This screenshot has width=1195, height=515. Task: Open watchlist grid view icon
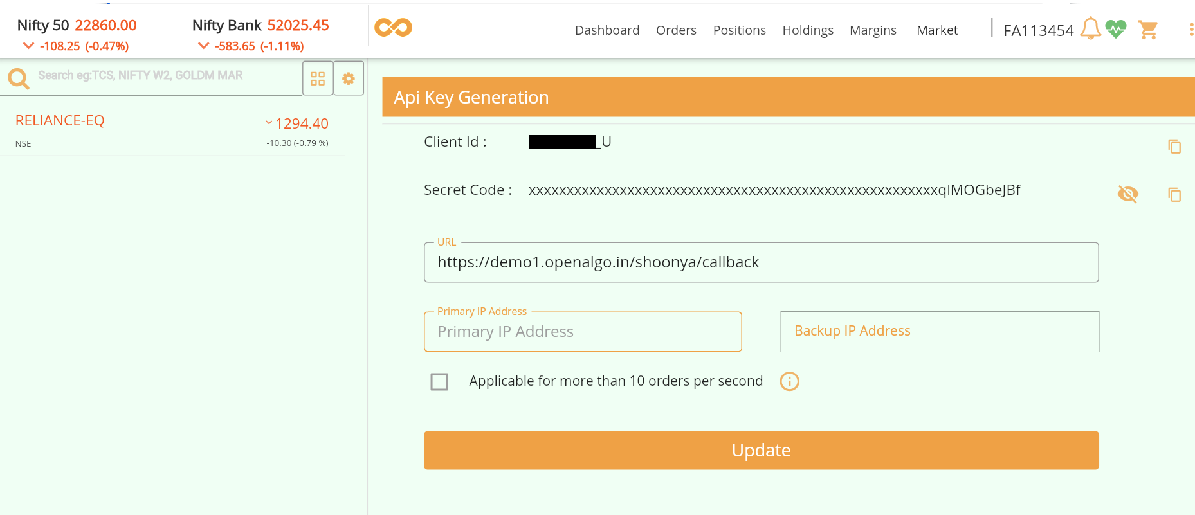(318, 78)
